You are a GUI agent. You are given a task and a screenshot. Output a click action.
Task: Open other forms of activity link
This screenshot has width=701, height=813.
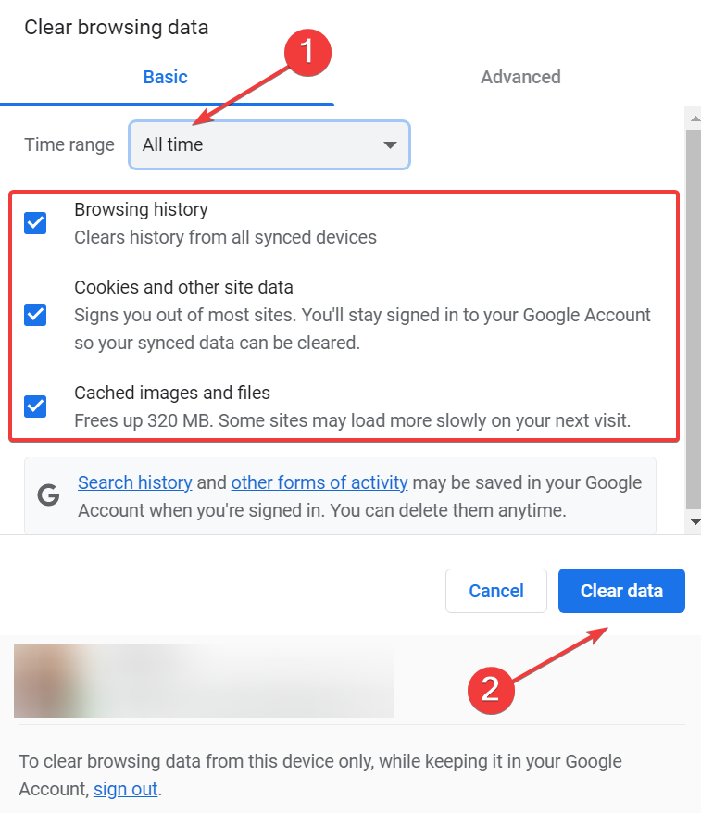(319, 482)
